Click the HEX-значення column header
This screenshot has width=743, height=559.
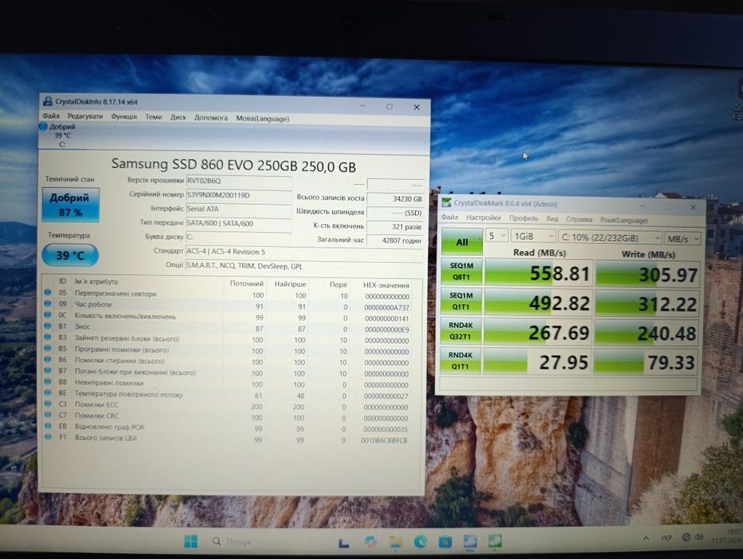pos(386,285)
